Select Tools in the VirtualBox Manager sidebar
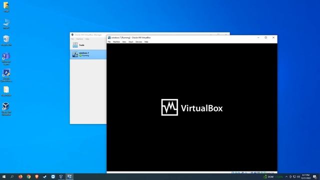320x180 pixels. click(x=88, y=45)
